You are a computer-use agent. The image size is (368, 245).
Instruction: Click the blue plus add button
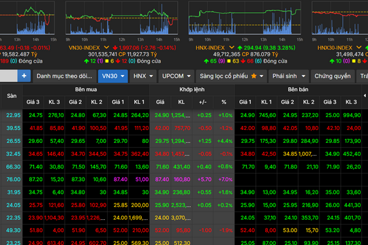coord(24,76)
